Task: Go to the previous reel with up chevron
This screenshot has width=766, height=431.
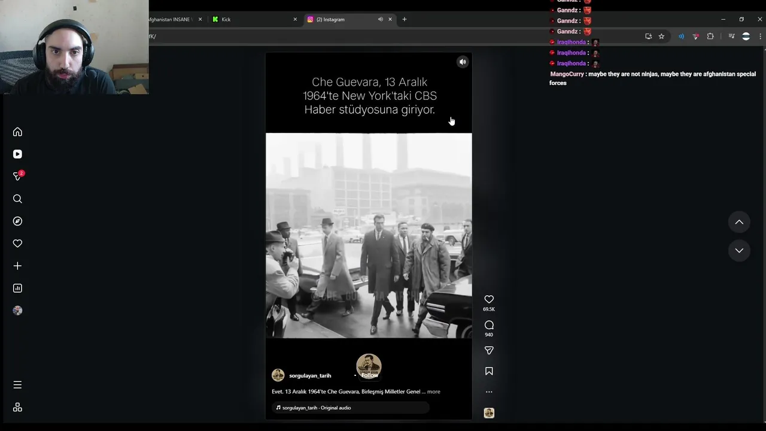Action: point(739,222)
